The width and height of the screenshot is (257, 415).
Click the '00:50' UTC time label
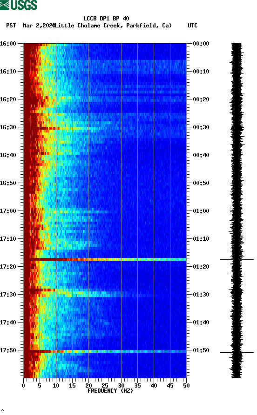click(x=201, y=183)
